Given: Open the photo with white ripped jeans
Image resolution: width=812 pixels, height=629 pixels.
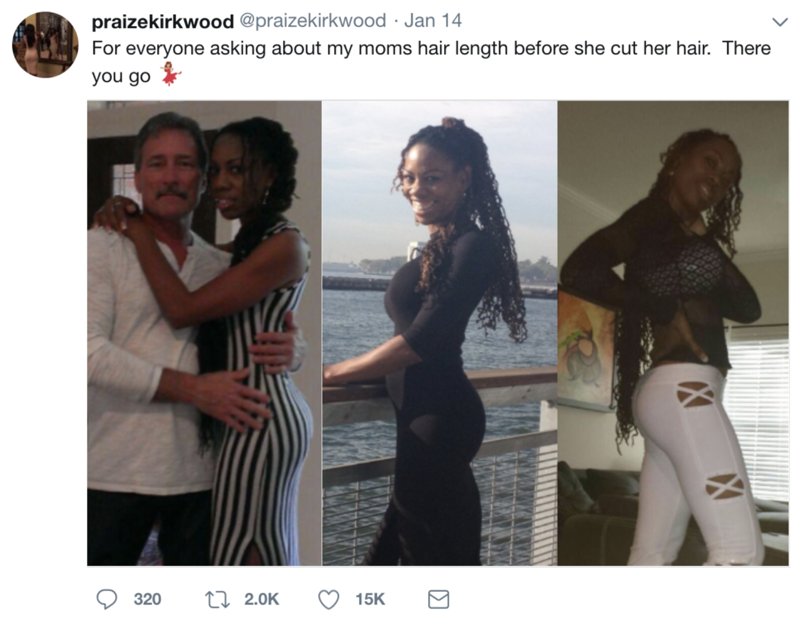Looking at the screenshot, I should 673,333.
